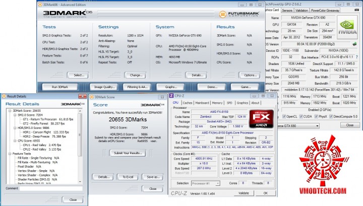Click the NVIDIA logo in GPU-Z
Image resolution: width=363 pixels, height=206 pixels.
[x=347, y=28]
